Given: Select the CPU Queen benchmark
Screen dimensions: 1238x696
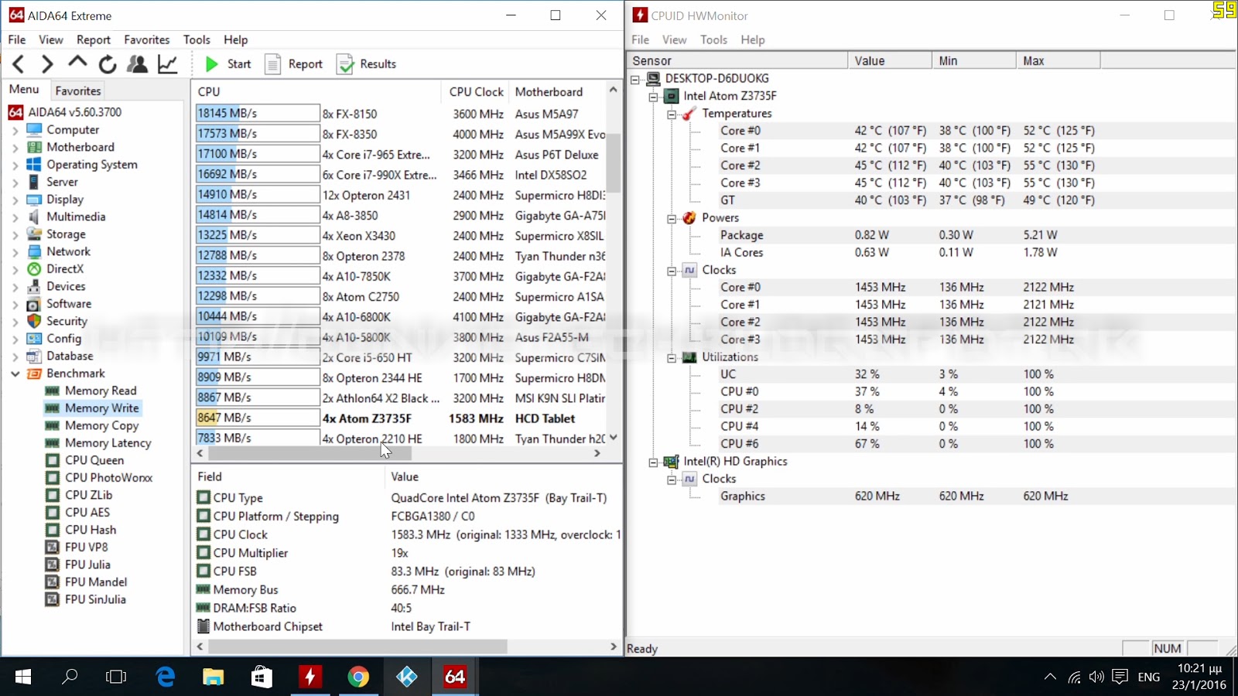Looking at the screenshot, I should point(94,460).
